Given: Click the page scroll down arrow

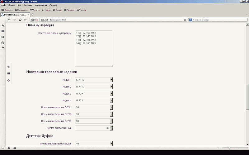Looking at the screenshot, I should pyautogui.click(x=247, y=144).
